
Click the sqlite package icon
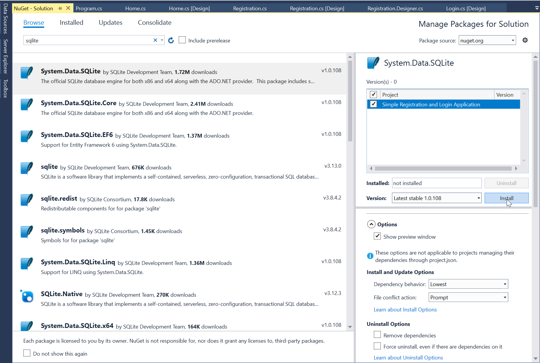click(x=27, y=168)
